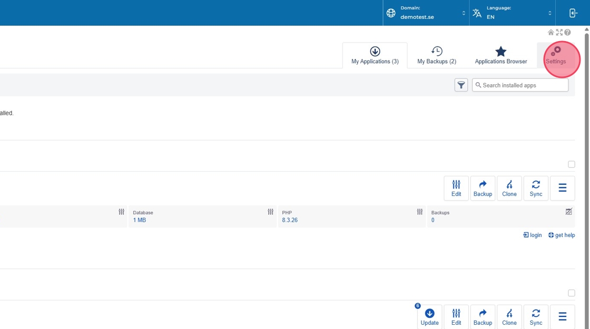590x329 pixels.
Task: Toggle fullscreen with the expand arrows icon
Action: pos(559,33)
